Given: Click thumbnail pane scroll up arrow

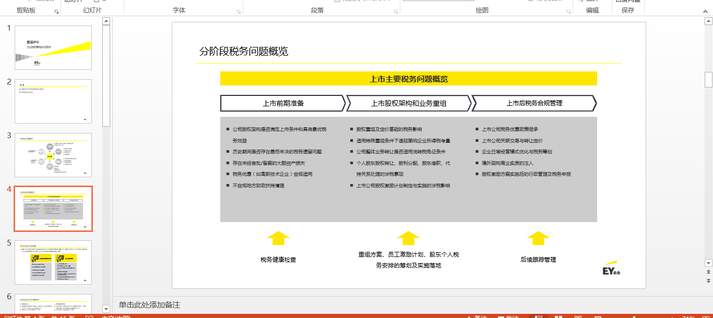Looking at the screenshot, I should click(x=106, y=21).
